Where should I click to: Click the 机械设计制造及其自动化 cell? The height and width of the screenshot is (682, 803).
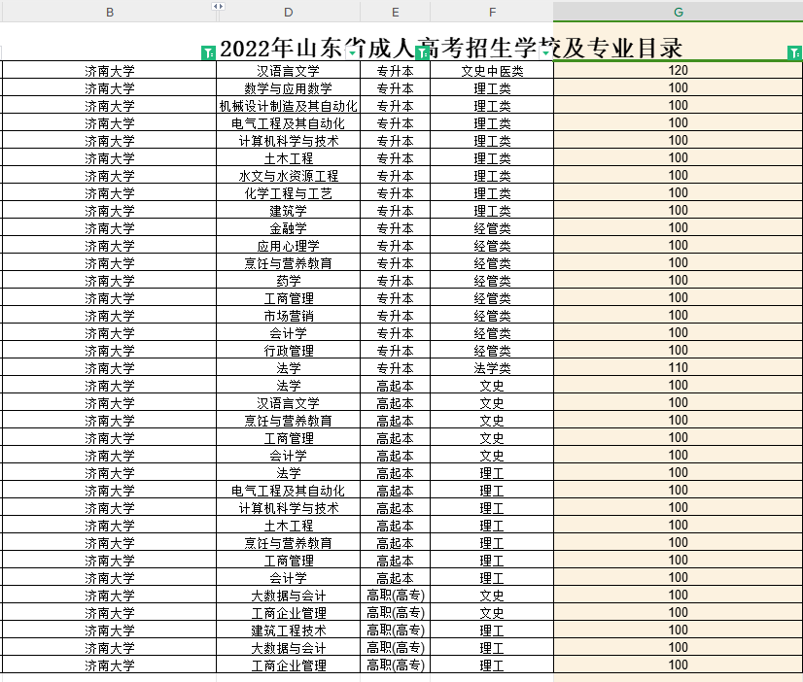coord(289,105)
